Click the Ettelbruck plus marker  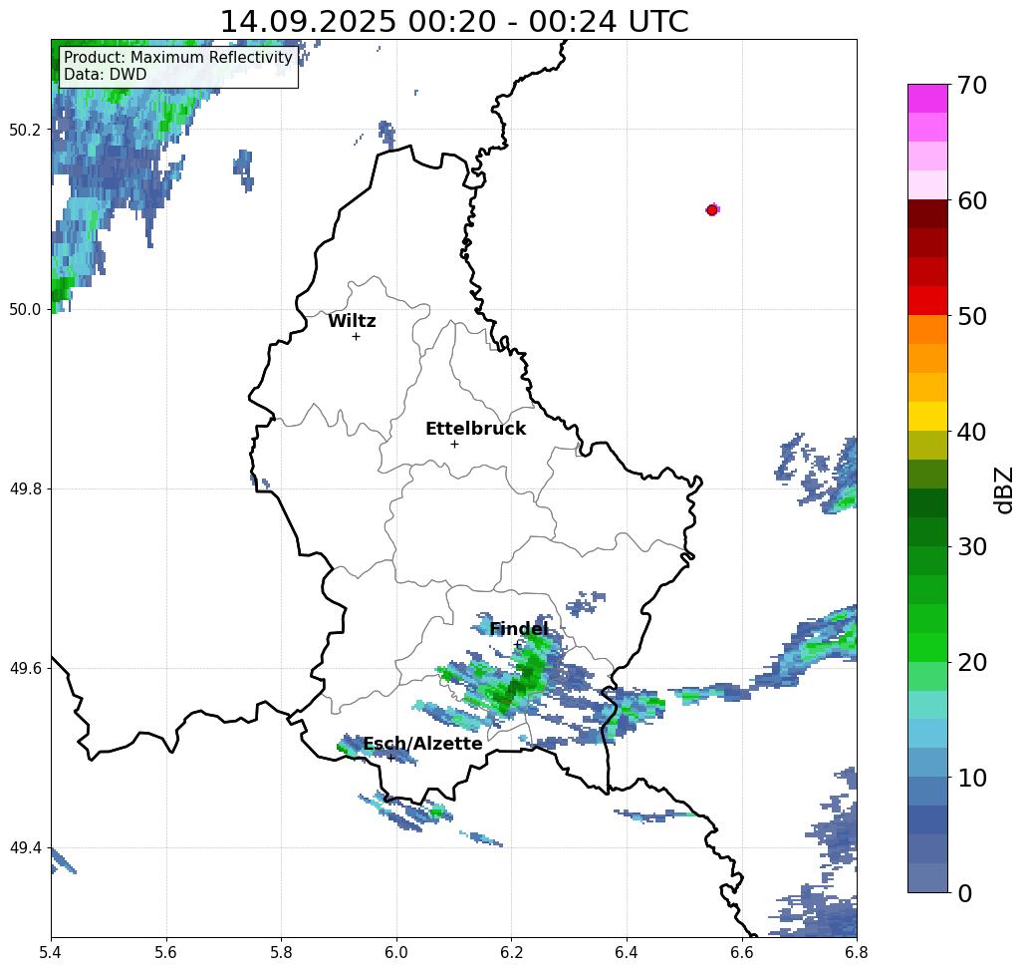(454, 444)
